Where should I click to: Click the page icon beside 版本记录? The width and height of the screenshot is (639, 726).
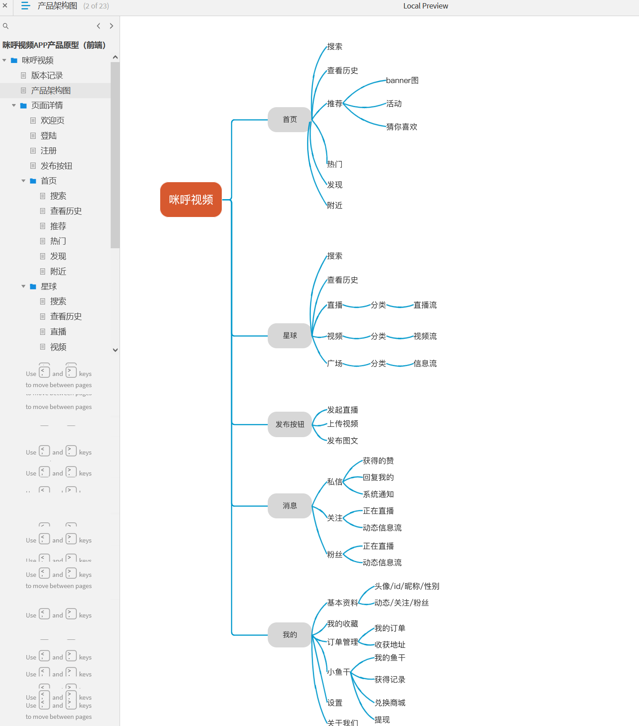pyautogui.click(x=24, y=75)
